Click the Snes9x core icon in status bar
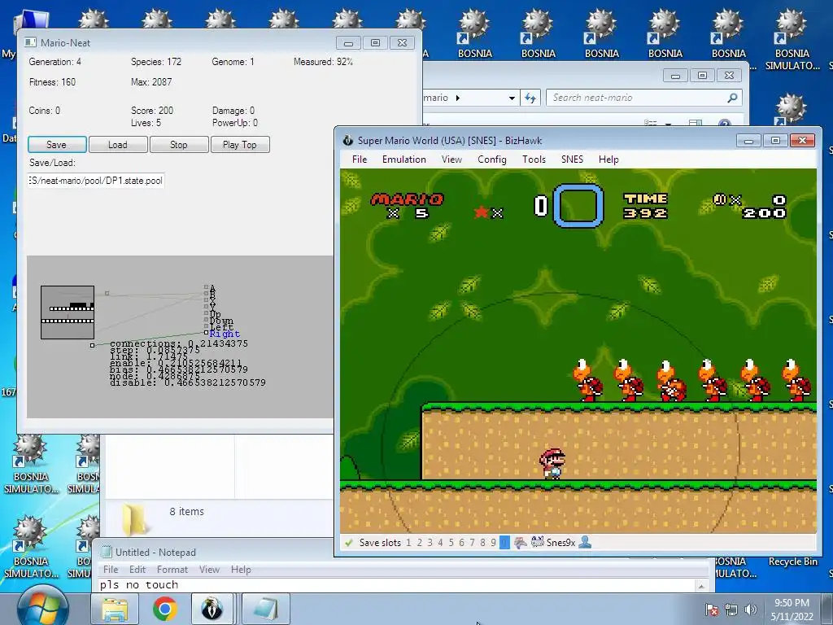The width and height of the screenshot is (833, 625). [537, 543]
